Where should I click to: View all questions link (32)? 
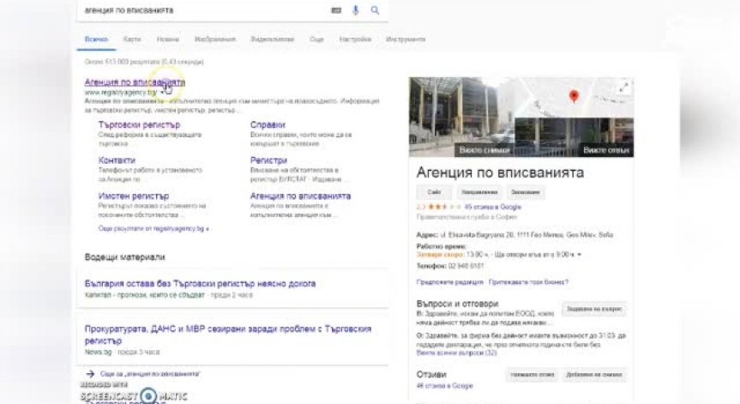(x=456, y=353)
